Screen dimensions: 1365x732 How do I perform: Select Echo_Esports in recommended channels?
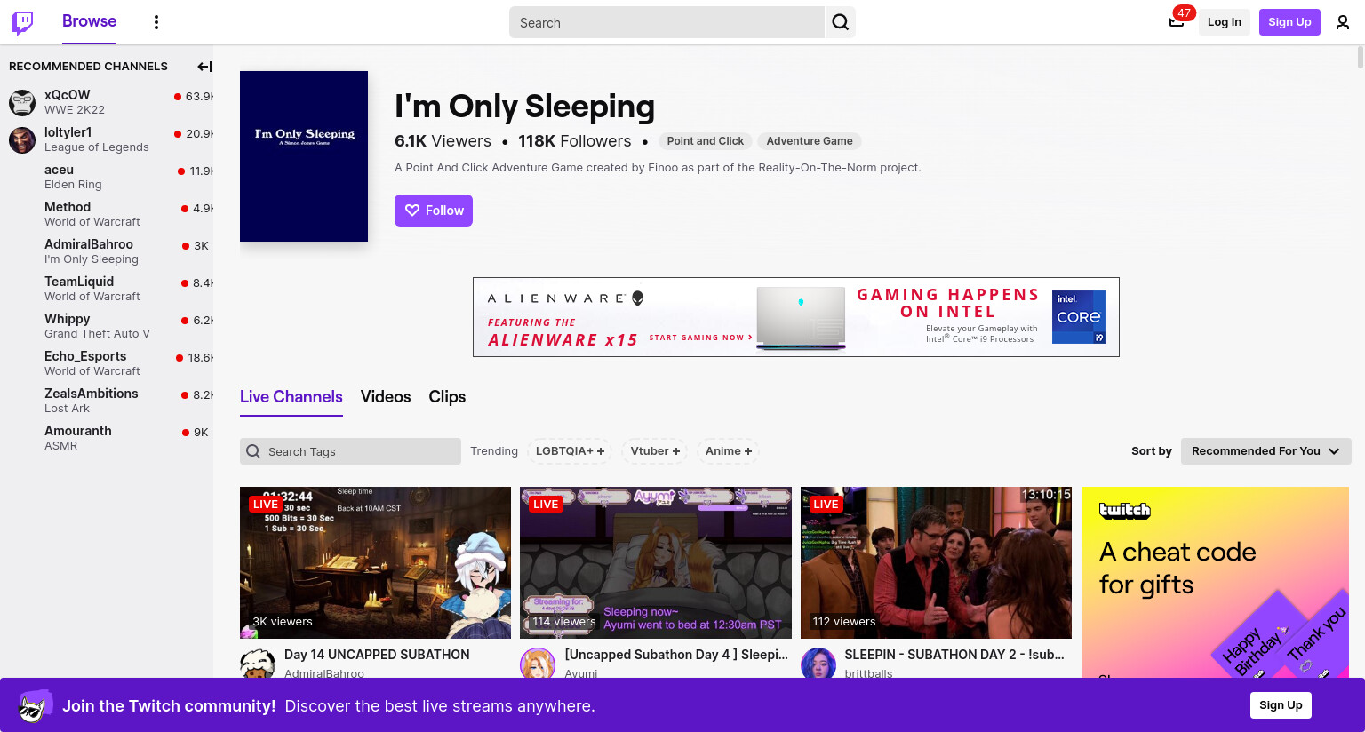107,363
